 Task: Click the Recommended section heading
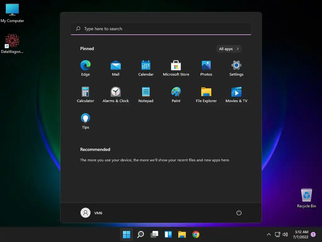[x=95, y=149]
